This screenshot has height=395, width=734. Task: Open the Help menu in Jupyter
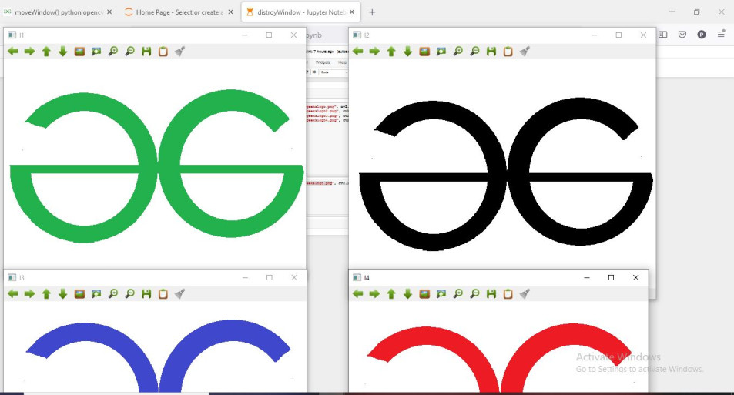(342, 62)
